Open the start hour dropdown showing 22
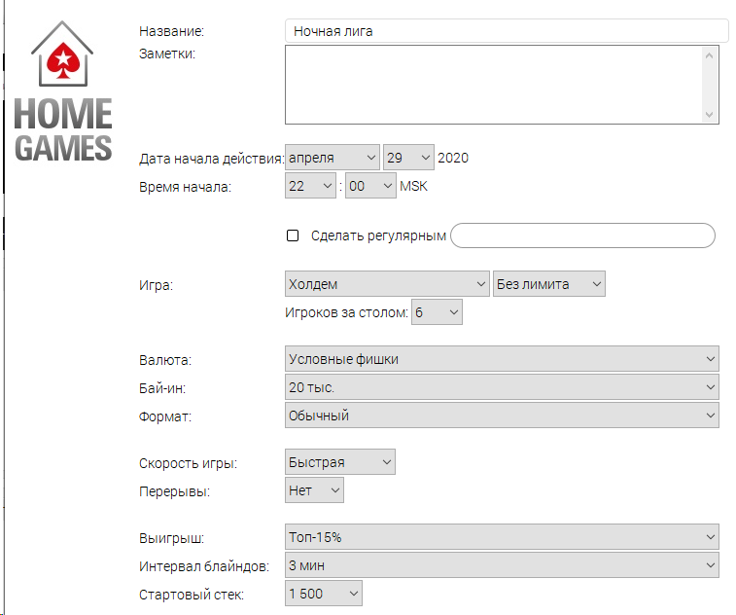 pyautogui.click(x=310, y=186)
